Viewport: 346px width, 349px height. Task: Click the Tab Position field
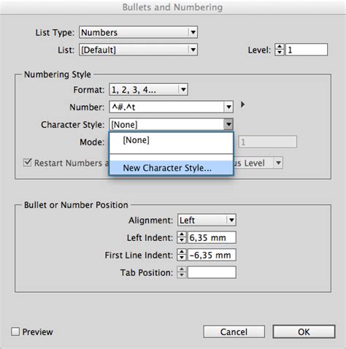[x=212, y=272]
